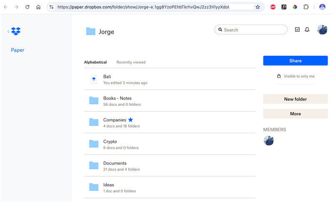333x202 pixels.
Task: Click into the Search field
Action: click(x=254, y=30)
